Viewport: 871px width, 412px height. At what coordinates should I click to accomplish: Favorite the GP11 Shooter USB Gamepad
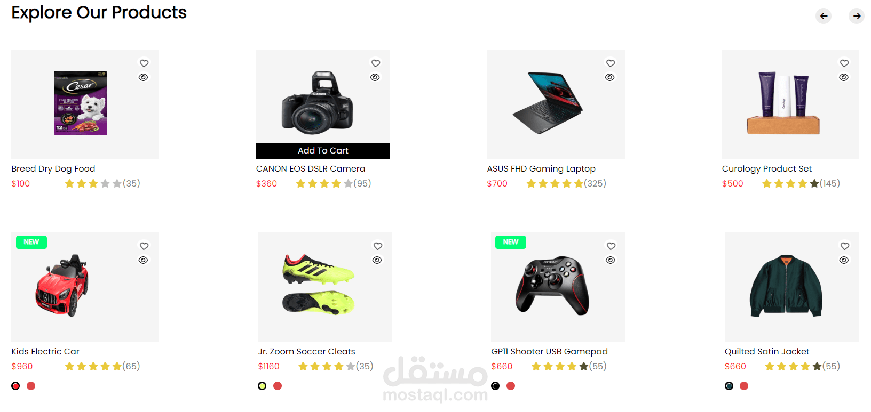(x=611, y=246)
